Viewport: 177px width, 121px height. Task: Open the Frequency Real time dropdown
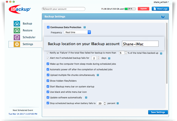77,32
